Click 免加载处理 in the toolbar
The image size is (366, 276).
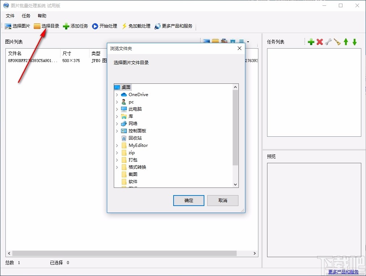coord(136,26)
